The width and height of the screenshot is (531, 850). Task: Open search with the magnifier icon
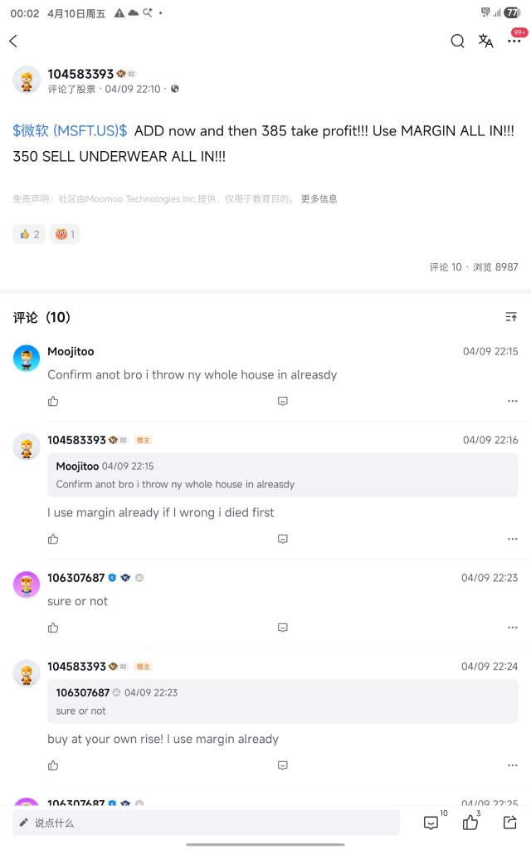pyautogui.click(x=457, y=42)
